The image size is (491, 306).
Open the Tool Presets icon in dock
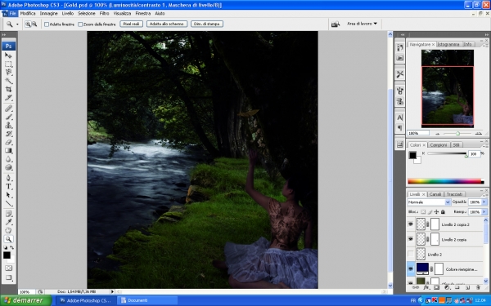(x=400, y=74)
